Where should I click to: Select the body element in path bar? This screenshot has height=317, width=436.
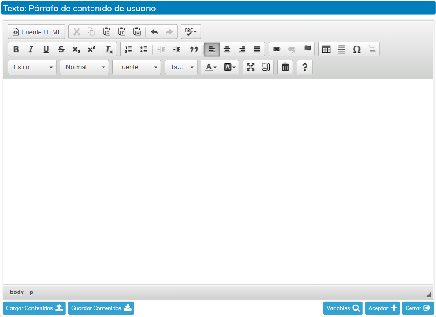click(x=17, y=292)
